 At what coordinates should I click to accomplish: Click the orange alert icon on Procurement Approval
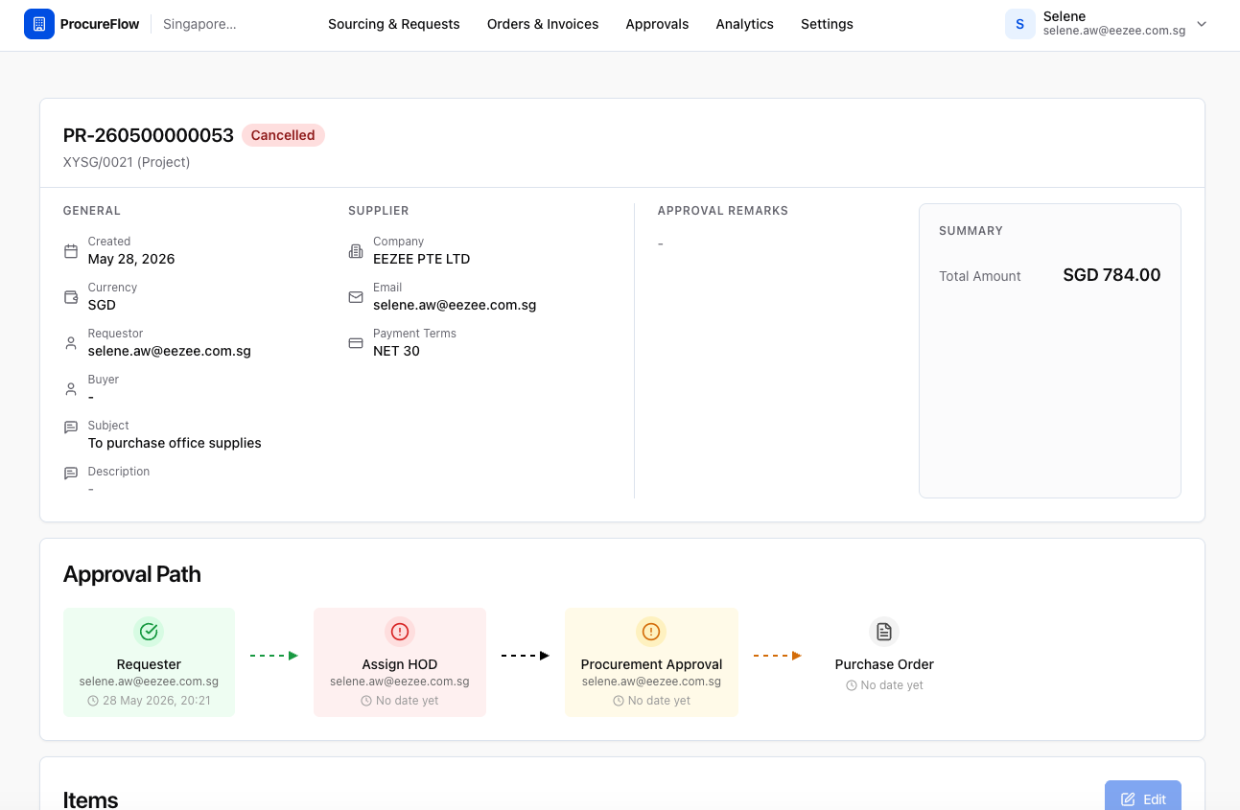pos(651,632)
